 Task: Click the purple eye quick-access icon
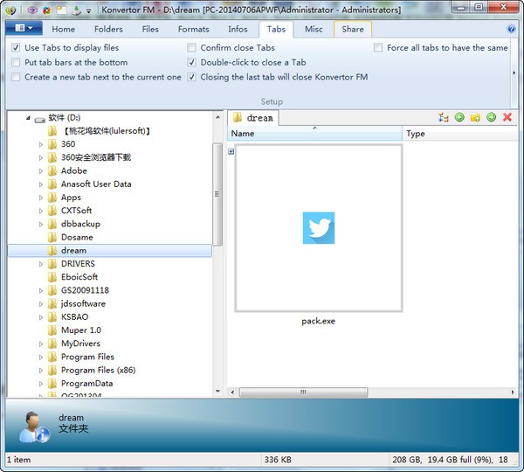click(32, 10)
